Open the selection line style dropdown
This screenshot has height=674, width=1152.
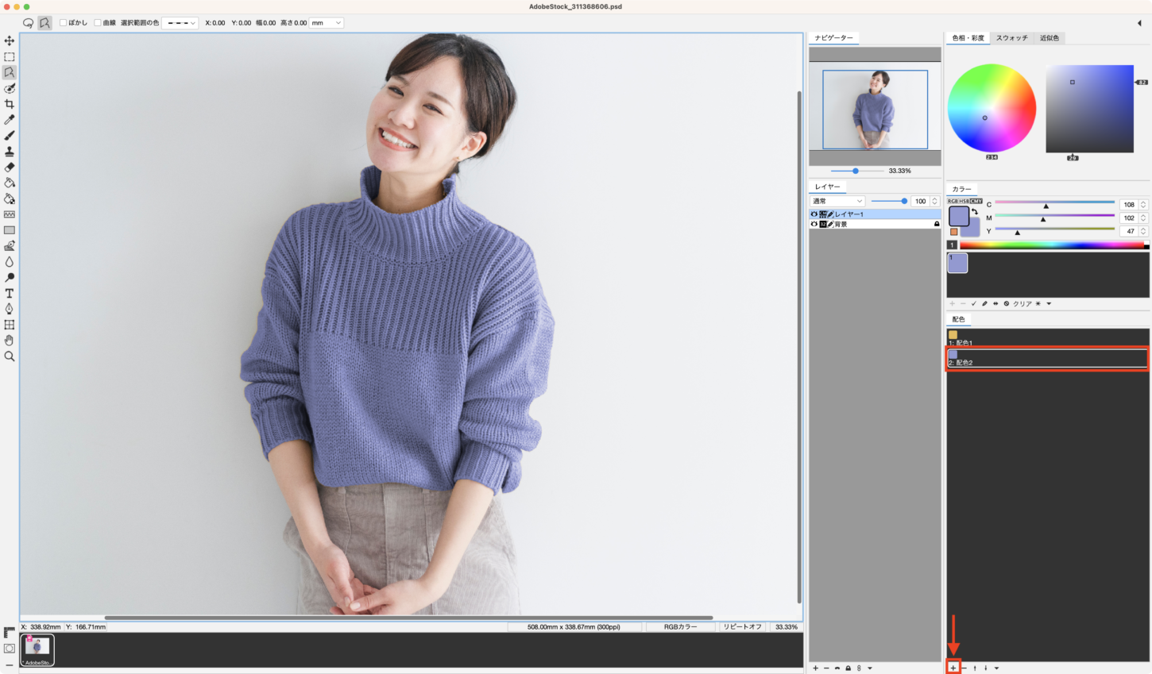[x=180, y=23]
